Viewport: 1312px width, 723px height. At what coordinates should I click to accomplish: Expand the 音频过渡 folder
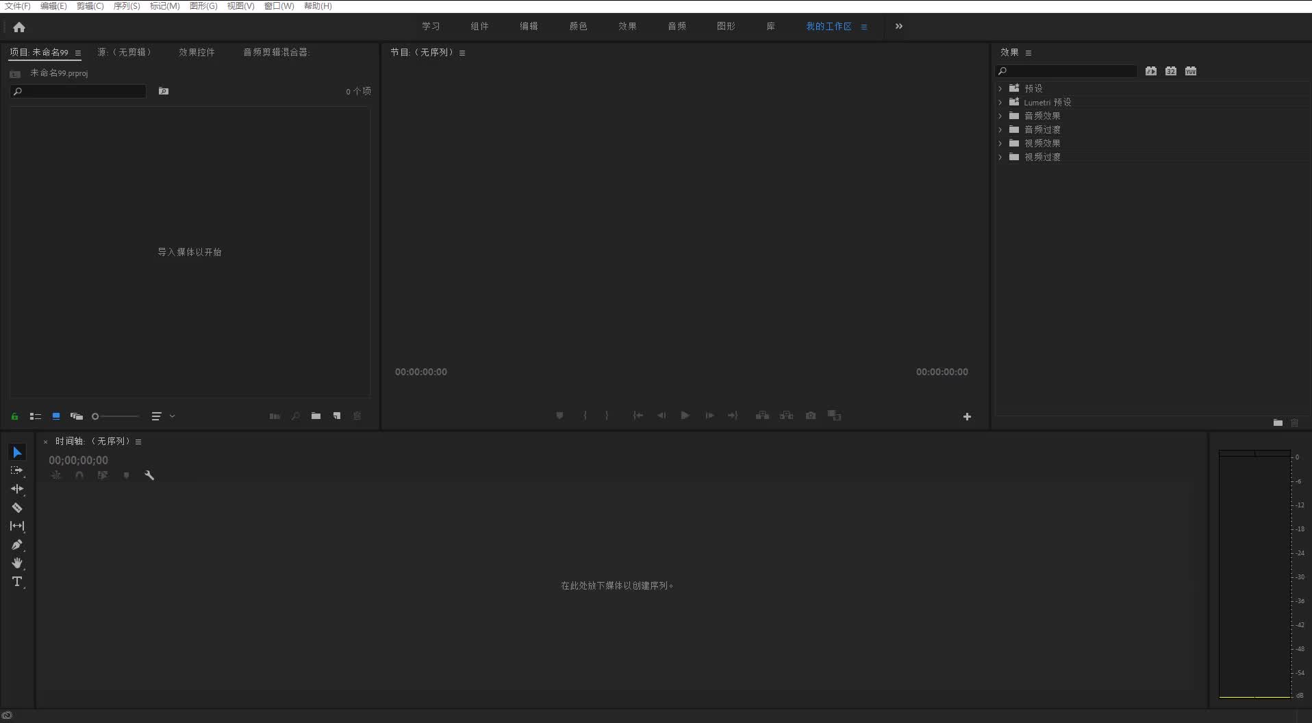coord(1000,129)
